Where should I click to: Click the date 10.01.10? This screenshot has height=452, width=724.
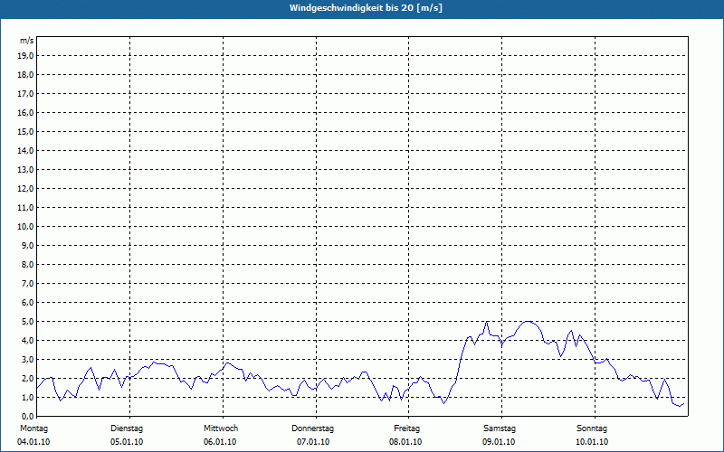pyautogui.click(x=592, y=442)
